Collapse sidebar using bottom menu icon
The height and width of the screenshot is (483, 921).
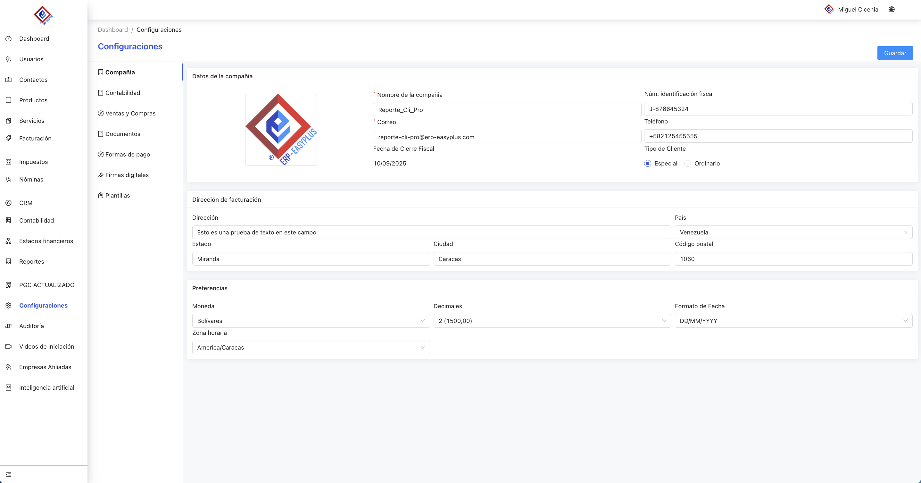(x=9, y=474)
